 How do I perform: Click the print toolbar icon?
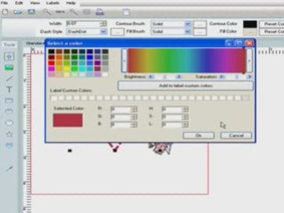[100, 12]
